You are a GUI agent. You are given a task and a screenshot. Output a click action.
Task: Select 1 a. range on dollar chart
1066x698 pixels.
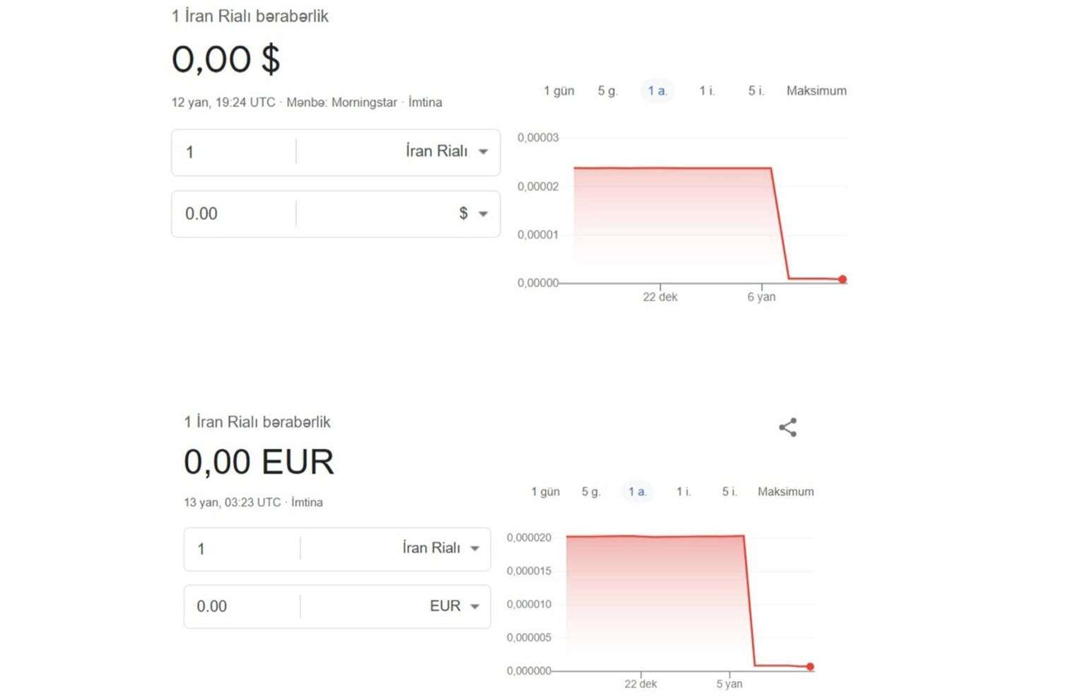pos(657,91)
